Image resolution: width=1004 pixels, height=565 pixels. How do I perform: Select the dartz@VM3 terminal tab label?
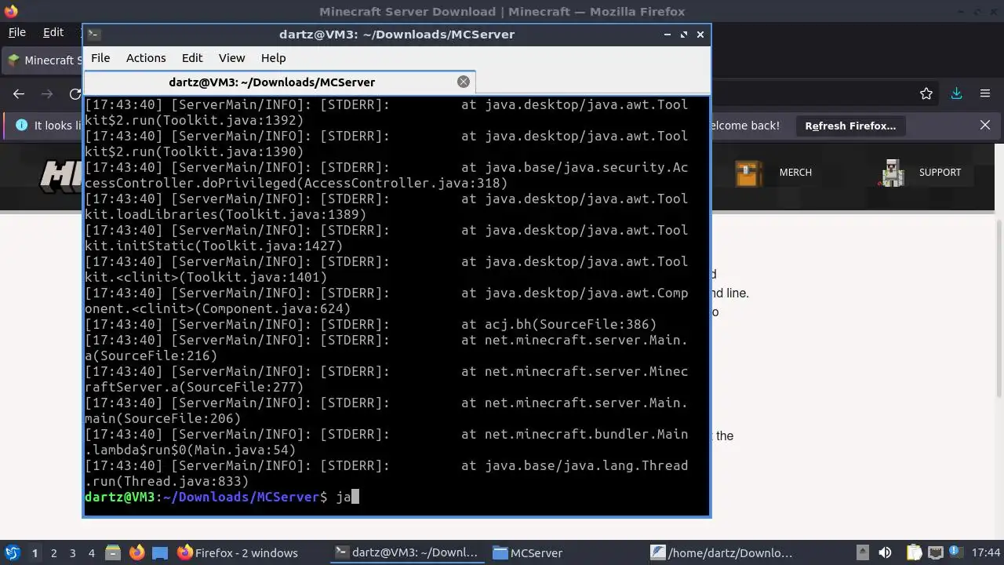tap(271, 82)
